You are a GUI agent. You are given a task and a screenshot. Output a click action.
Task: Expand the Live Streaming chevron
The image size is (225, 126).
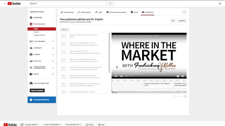(x=53, y=41)
